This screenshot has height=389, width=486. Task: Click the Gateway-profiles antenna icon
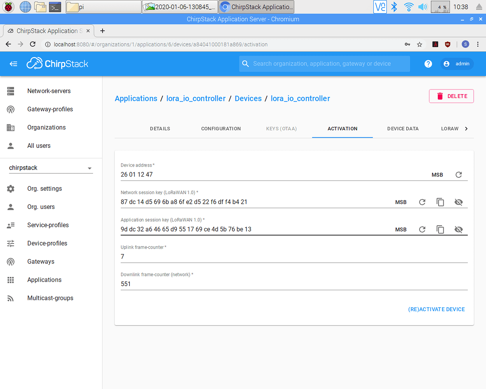pyautogui.click(x=11, y=109)
